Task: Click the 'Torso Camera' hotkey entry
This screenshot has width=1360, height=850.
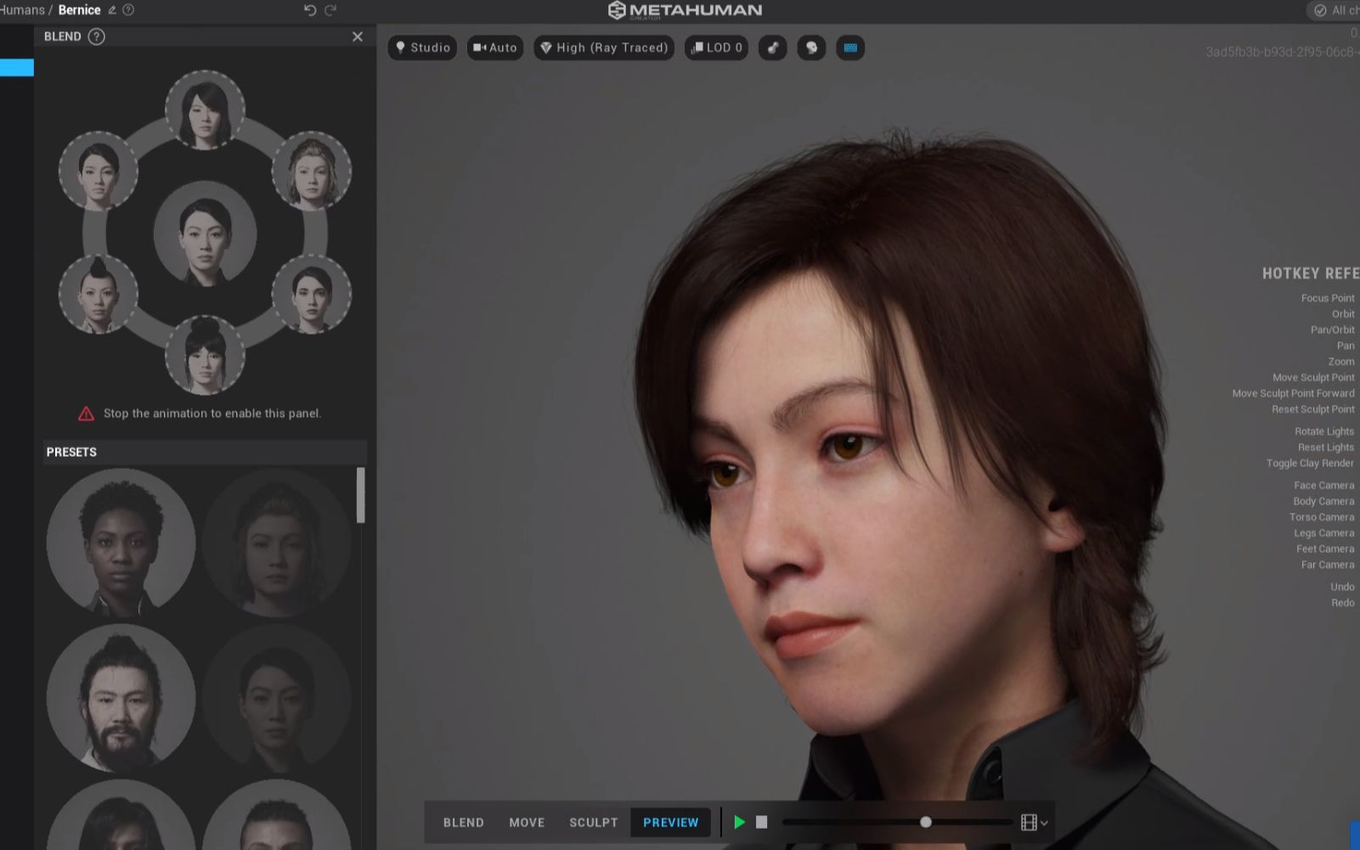Action: point(1322,517)
